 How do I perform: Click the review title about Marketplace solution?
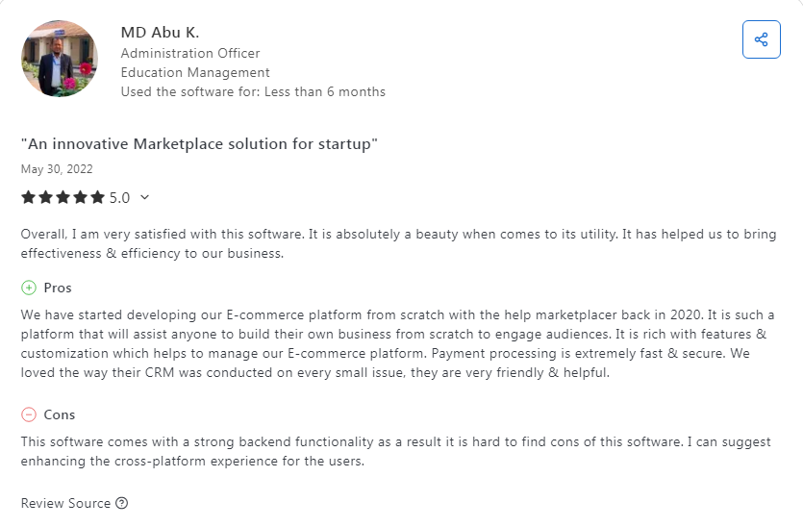[199, 143]
